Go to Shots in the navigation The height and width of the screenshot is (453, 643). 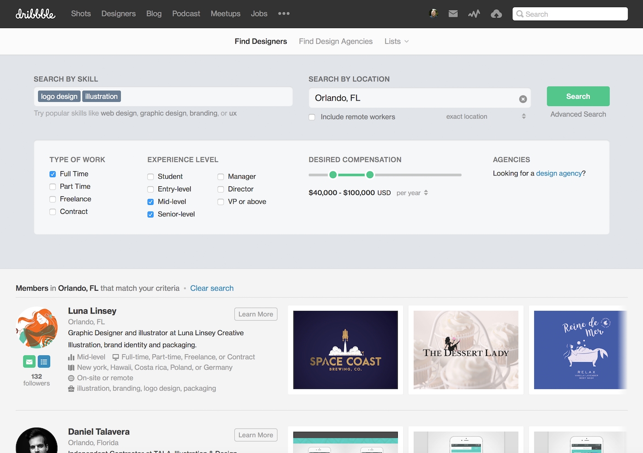pyautogui.click(x=81, y=14)
